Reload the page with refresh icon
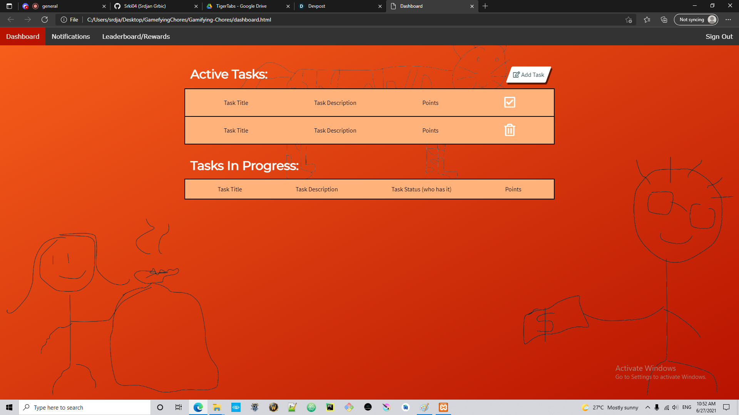This screenshot has height=415, width=739. point(45,20)
